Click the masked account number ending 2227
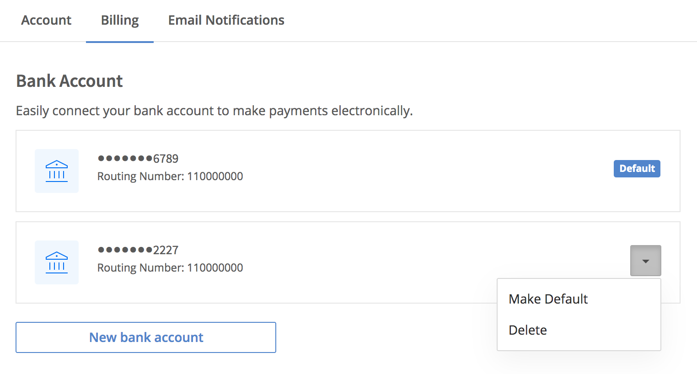The image size is (697, 374). pyautogui.click(x=138, y=250)
